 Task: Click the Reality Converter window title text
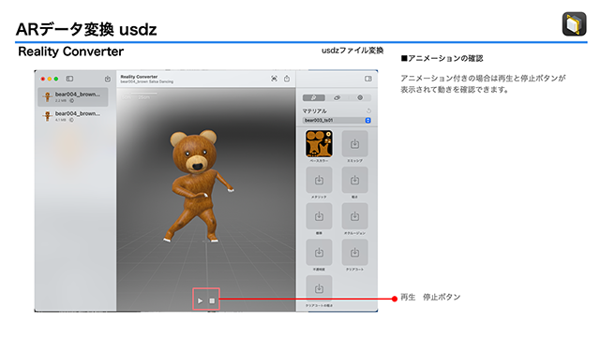[139, 77]
